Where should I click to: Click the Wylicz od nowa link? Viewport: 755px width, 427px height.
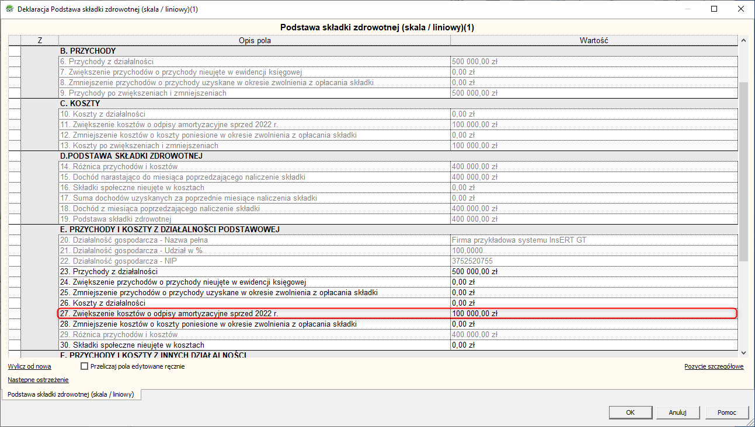[29, 366]
